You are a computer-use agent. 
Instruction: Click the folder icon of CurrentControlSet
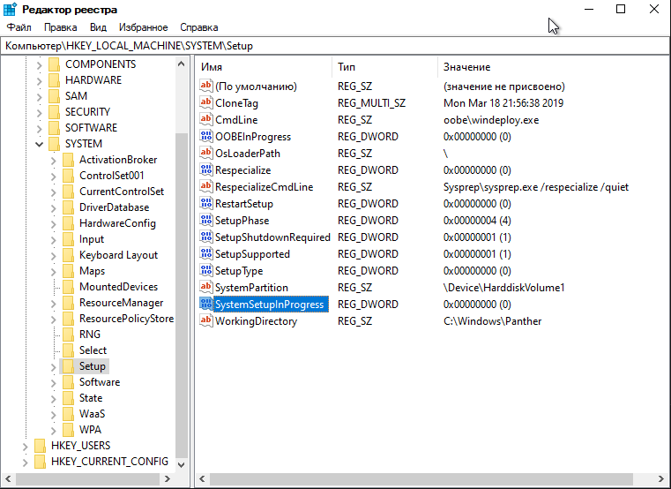coord(67,192)
